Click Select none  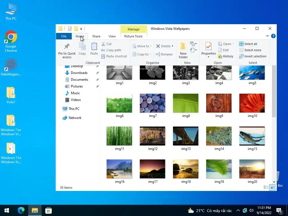coord(250,50)
